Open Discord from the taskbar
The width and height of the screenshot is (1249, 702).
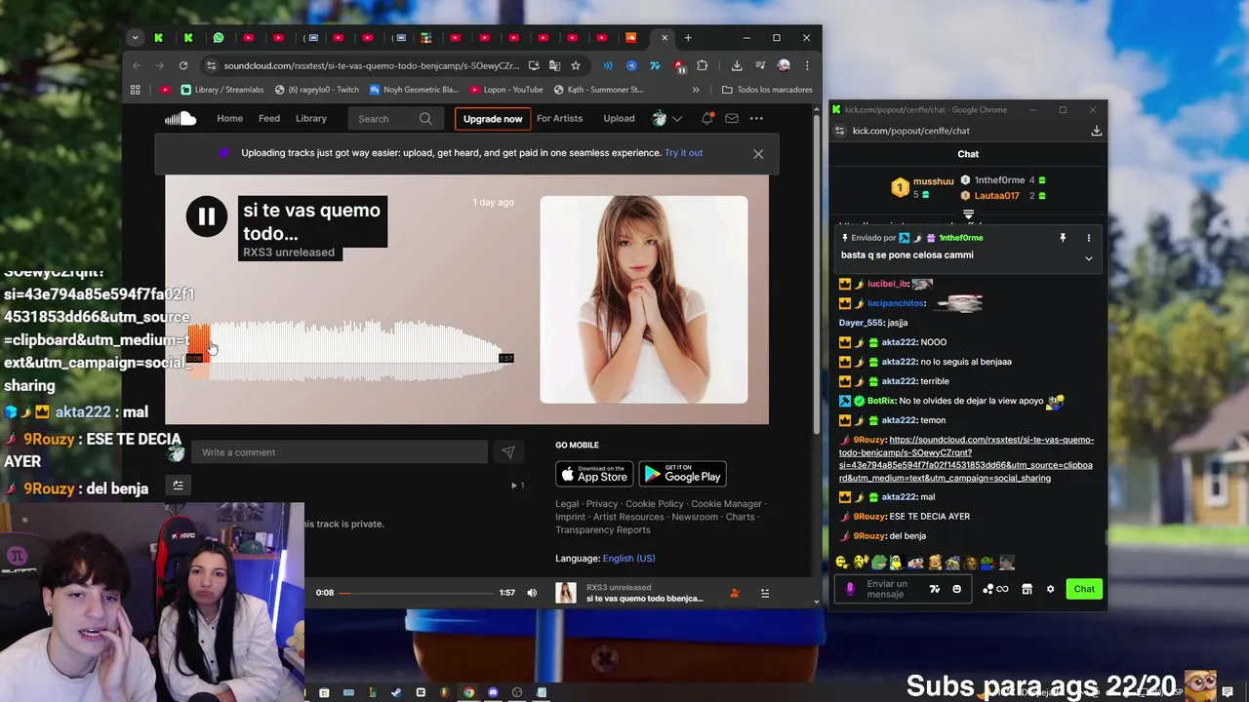pyautogui.click(x=493, y=693)
